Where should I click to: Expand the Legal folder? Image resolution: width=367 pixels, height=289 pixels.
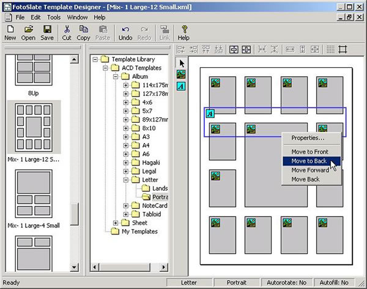(x=126, y=172)
